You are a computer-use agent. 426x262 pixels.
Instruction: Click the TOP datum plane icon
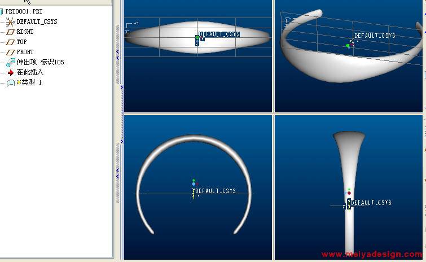[x=10, y=42]
